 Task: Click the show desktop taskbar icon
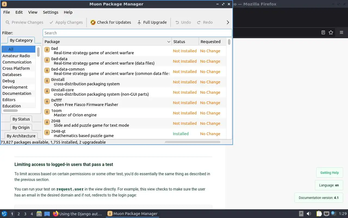(47, 214)
